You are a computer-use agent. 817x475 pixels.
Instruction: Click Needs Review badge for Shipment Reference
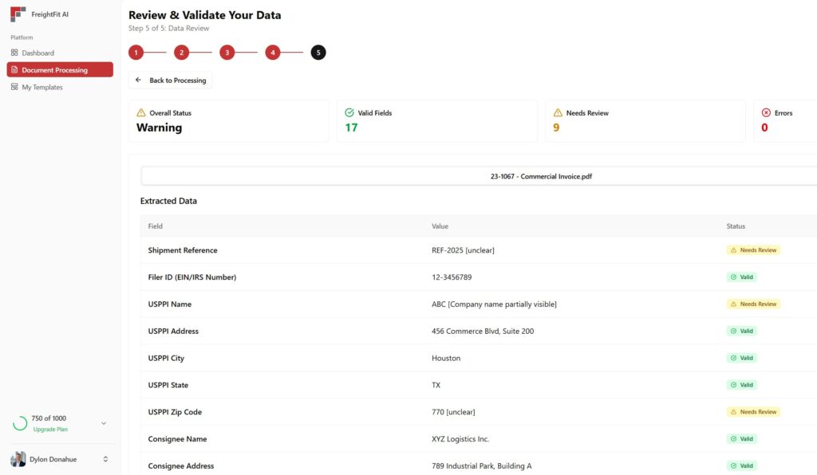tap(753, 250)
